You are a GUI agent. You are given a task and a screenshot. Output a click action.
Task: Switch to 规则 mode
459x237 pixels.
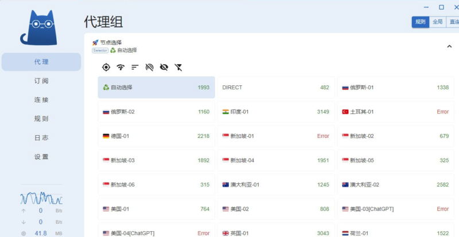420,22
